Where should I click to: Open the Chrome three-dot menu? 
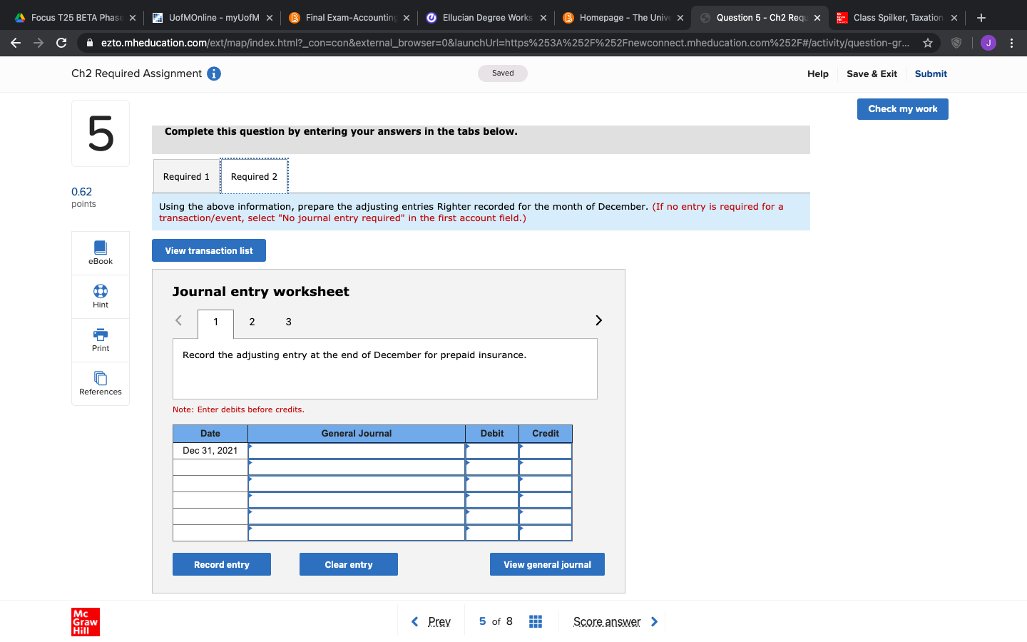tap(1011, 43)
